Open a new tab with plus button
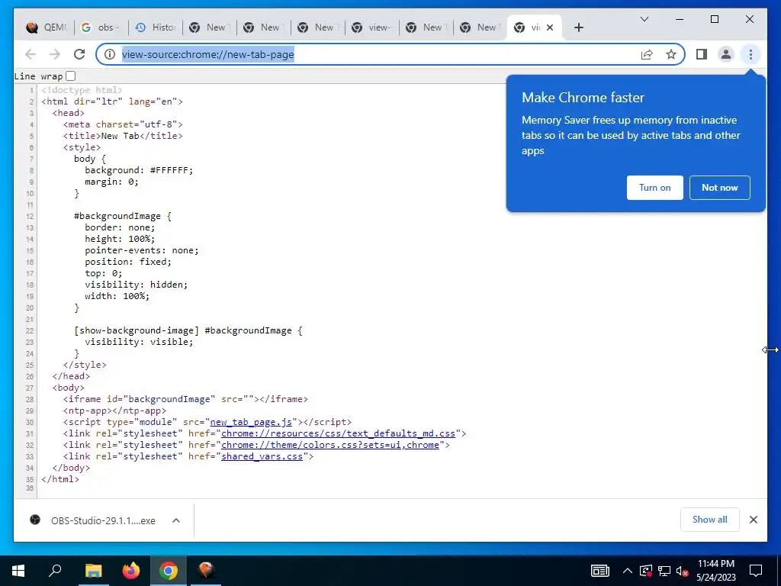This screenshot has height=586, width=781. click(x=578, y=27)
